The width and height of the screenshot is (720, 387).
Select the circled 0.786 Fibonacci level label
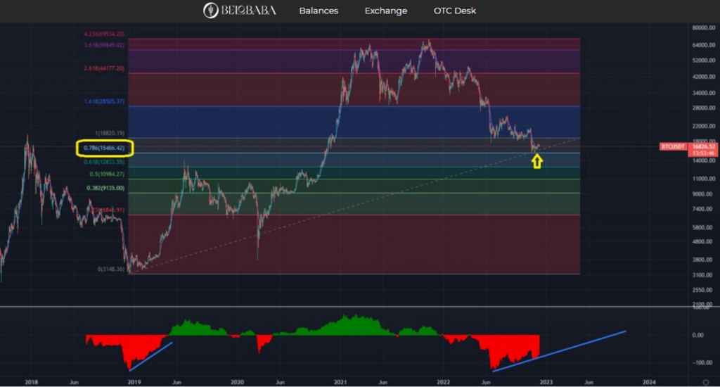coord(104,148)
